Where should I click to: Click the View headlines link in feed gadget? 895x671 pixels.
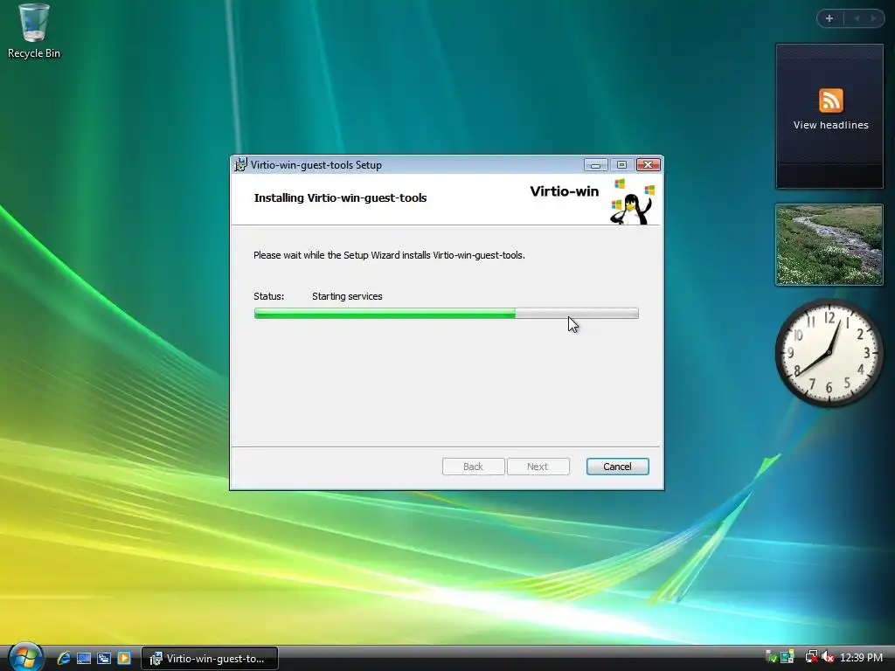tap(830, 125)
